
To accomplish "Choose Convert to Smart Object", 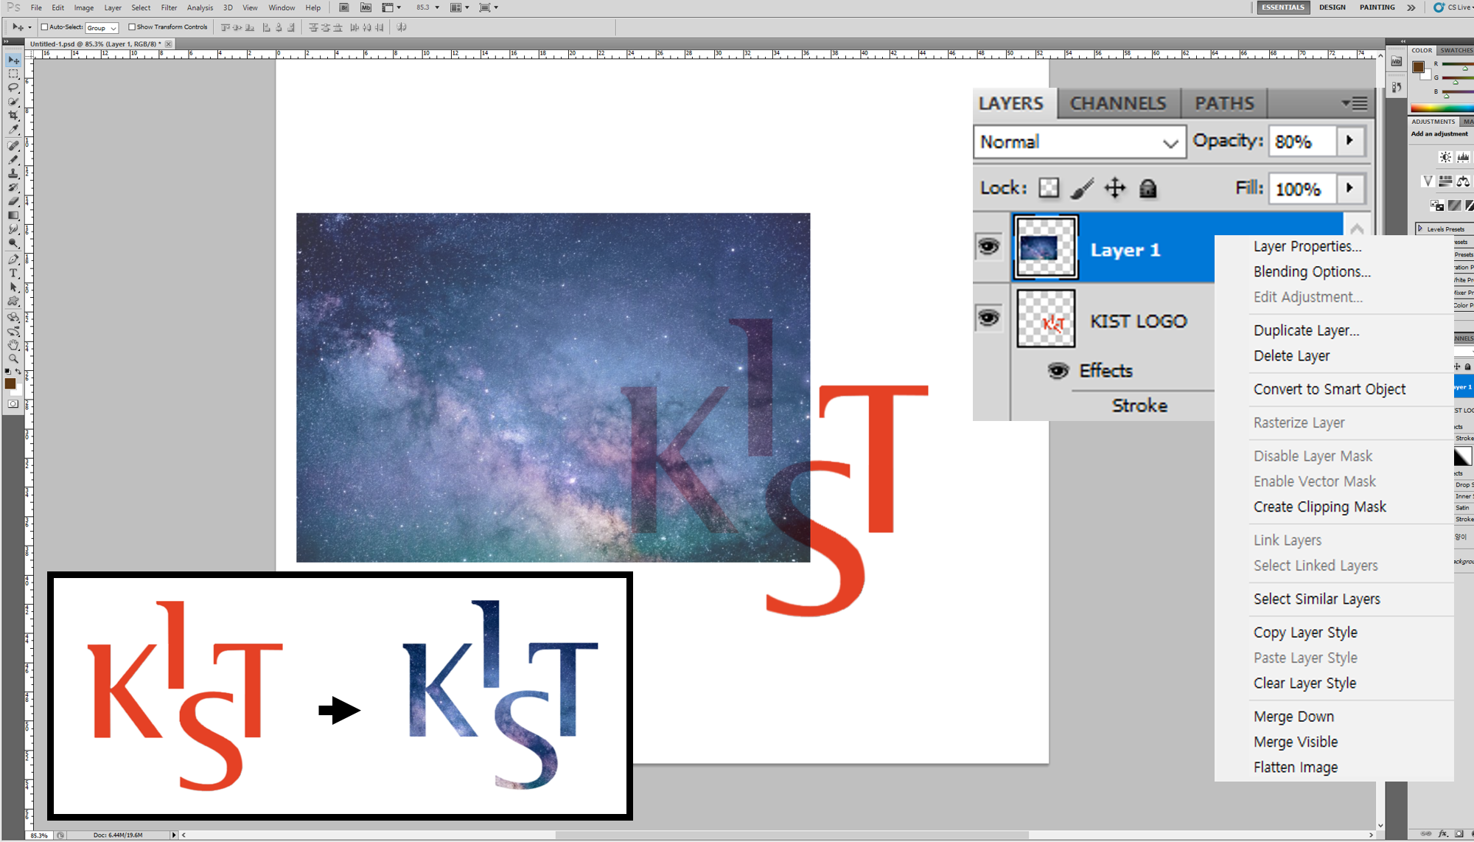I will click(x=1329, y=389).
